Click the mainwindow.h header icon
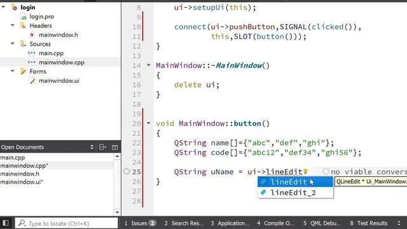This screenshot has width=407, height=229. coord(32,35)
